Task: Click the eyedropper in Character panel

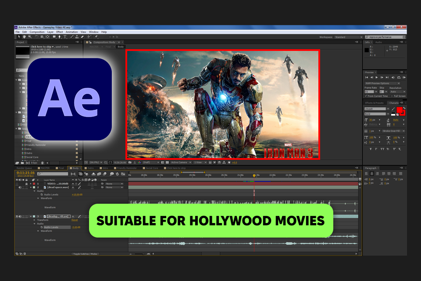Action: tap(393, 109)
